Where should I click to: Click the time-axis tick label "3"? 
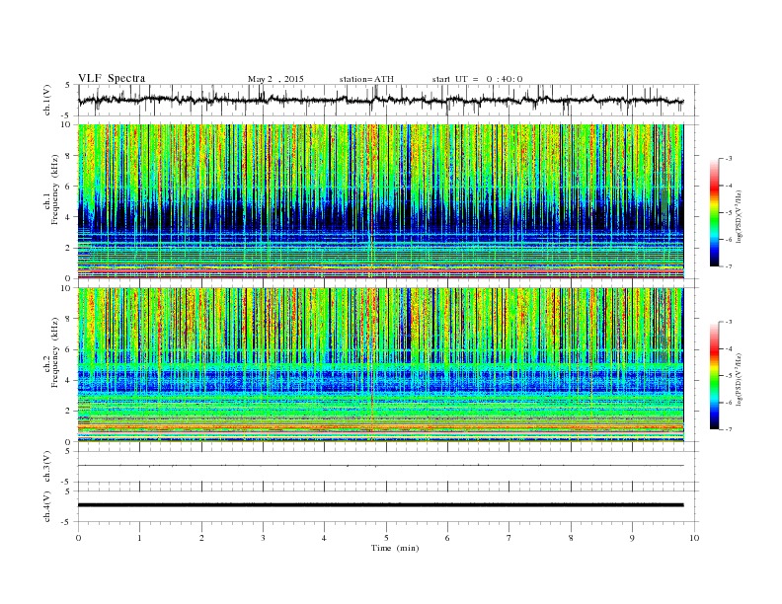[263, 538]
